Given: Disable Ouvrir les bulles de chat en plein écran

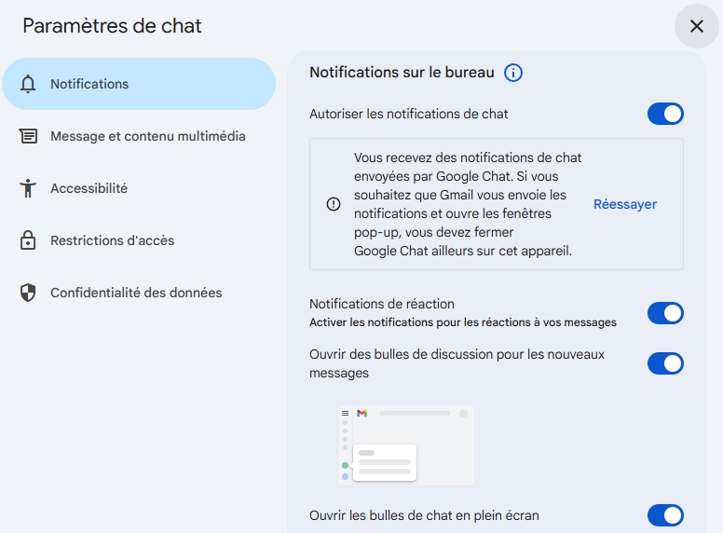Looking at the screenshot, I should coord(665,515).
